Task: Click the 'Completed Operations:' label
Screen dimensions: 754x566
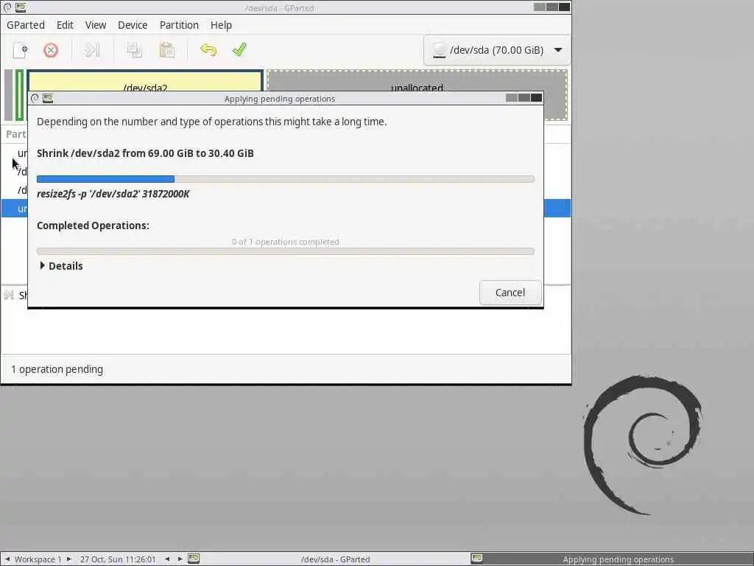Action: pos(93,226)
